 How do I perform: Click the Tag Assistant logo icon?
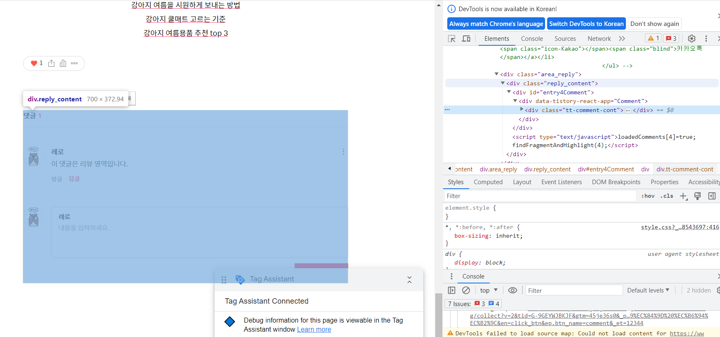[x=240, y=279]
